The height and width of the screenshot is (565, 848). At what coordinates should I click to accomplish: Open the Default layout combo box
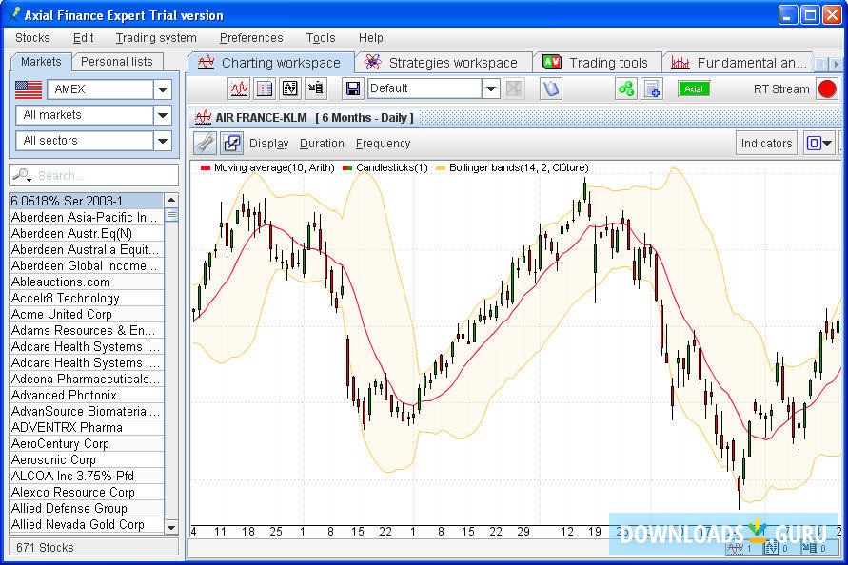(x=490, y=88)
